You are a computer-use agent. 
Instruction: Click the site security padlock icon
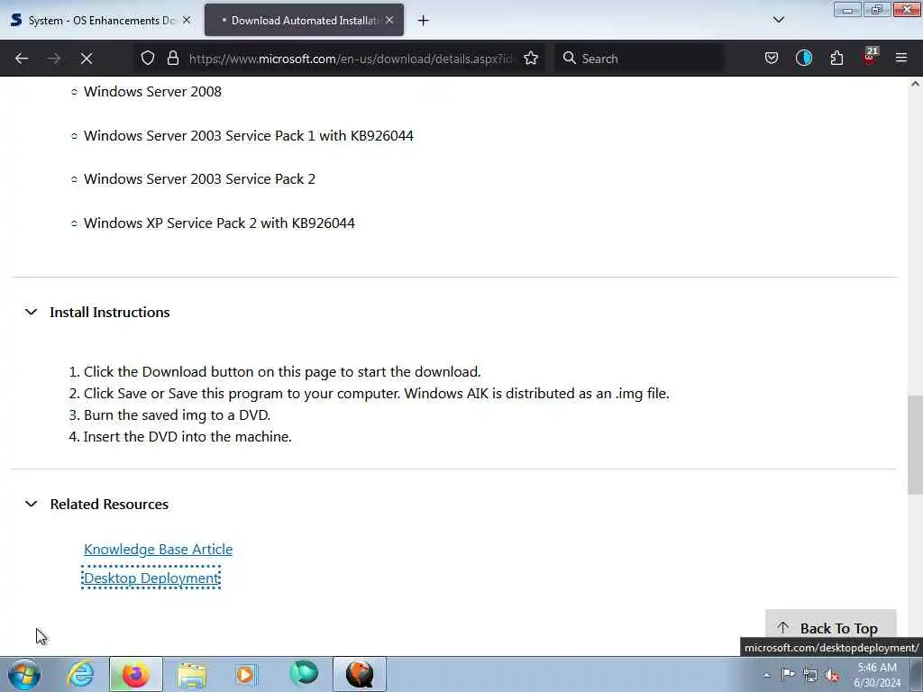coord(172,59)
